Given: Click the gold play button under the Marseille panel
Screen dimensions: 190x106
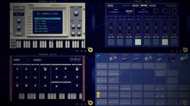Looking at the screenshot, I should (x=90, y=50).
